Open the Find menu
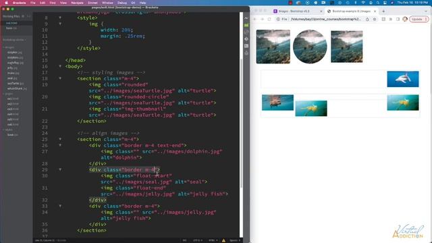This screenshot has width=432, height=243. click(x=53, y=3)
